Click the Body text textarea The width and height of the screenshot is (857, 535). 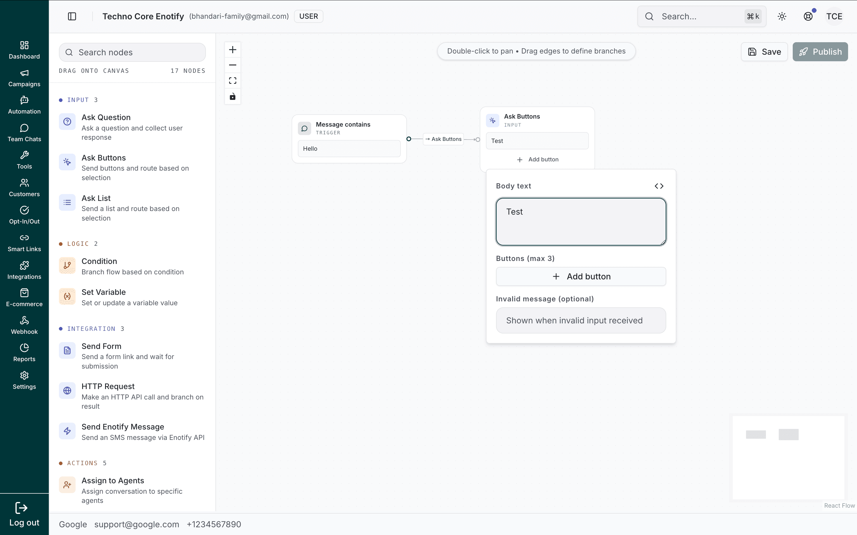tap(581, 221)
